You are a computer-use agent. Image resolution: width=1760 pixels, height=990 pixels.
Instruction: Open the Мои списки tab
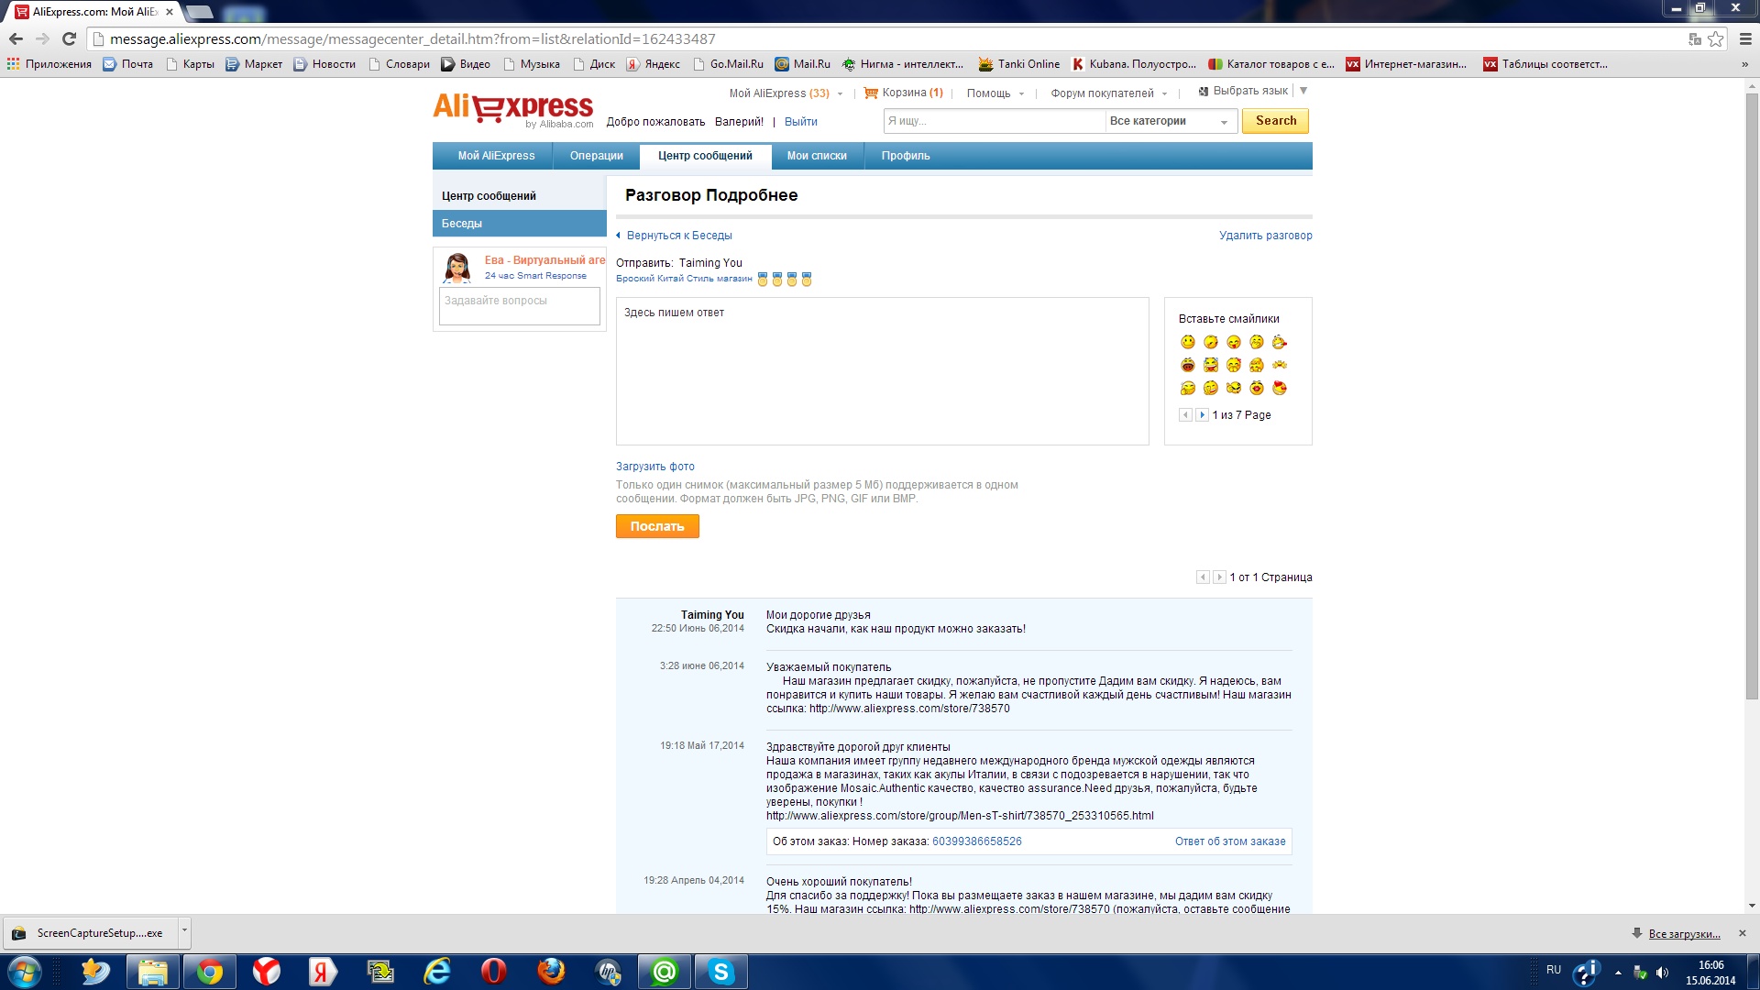[817, 156]
